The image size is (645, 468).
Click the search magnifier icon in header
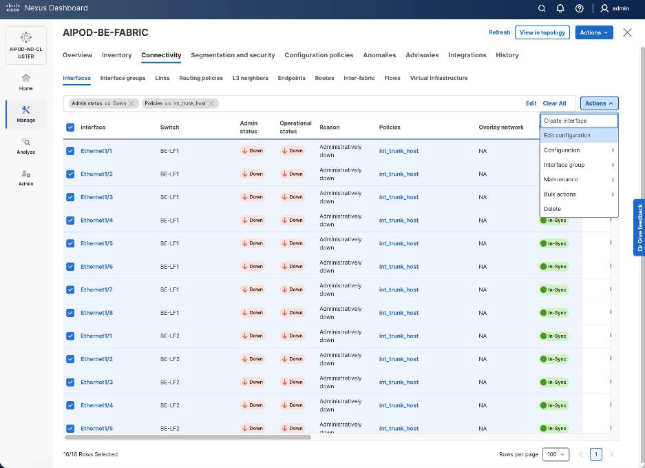click(x=542, y=8)
